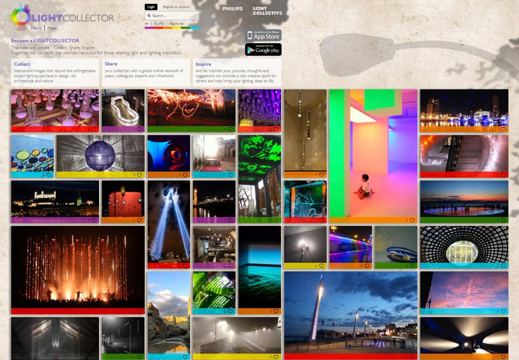
Task: Go to the Home tab
Action: pyautogui.click(x=36, y=29)
